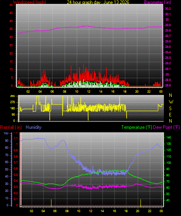Click the 100 humidity scale value
181x216 pixels.
tap(6, 133)
